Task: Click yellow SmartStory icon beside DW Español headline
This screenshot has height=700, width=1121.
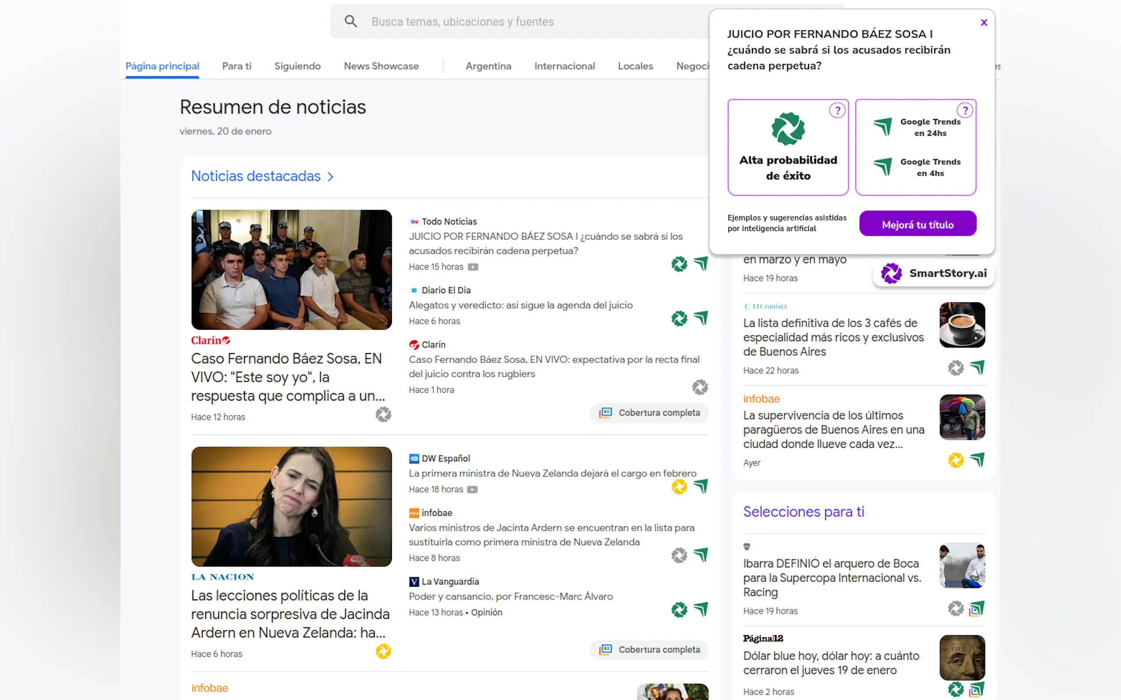Action: pyautogui.click(x=679, y=487)
